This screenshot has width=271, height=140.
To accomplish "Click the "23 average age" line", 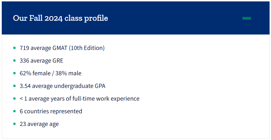I will pos(39,124).
